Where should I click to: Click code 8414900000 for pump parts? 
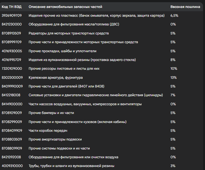tap(12, 104)
